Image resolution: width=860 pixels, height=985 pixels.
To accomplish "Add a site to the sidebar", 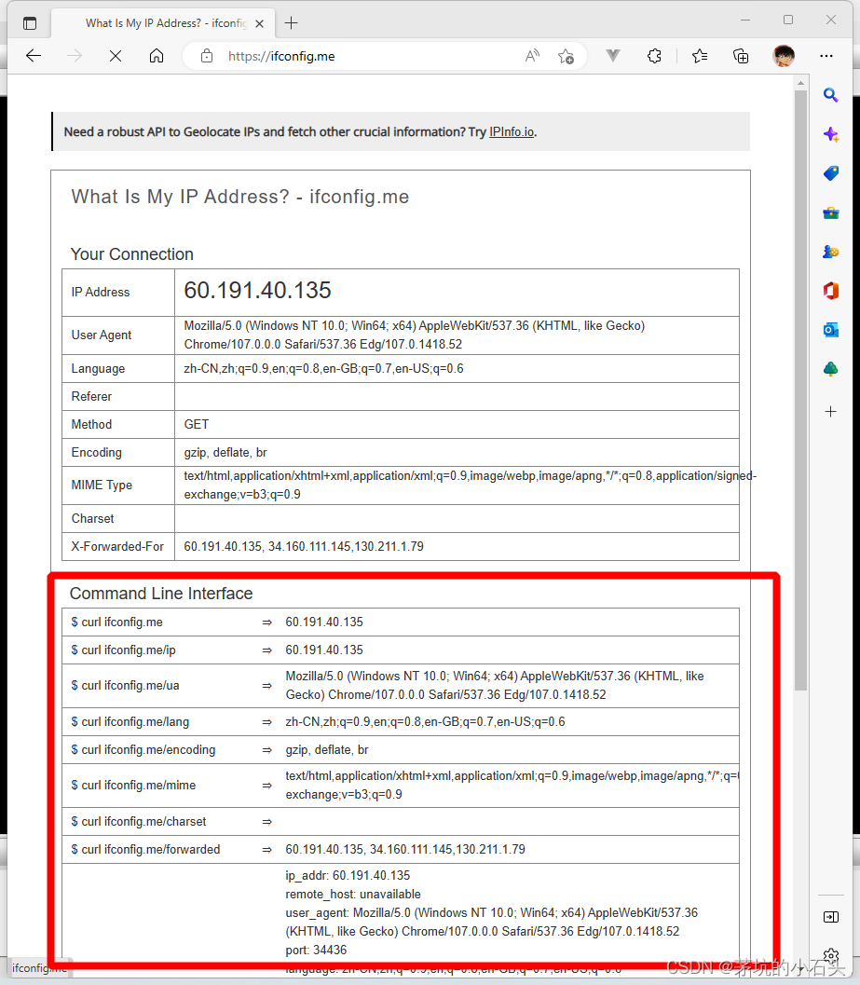I will tap(830, 412).
